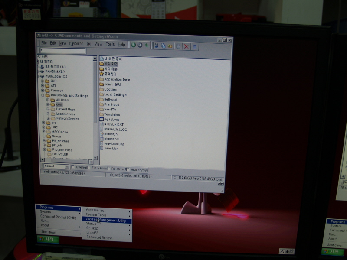Screen dimensions: 347x260
Task: Select the Local Settings folder name
Action: (115, 94)
